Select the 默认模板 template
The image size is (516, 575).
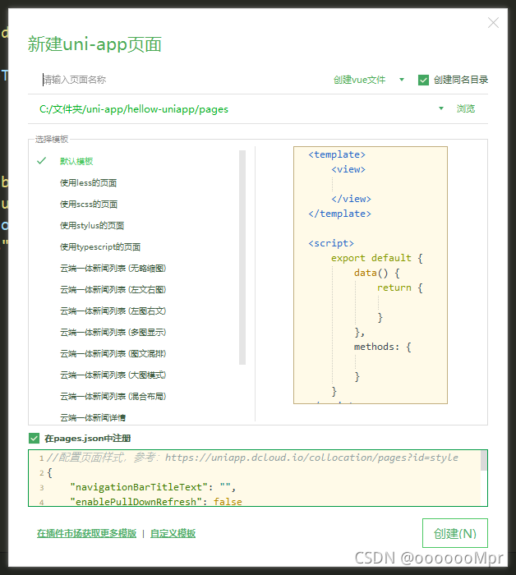pyautogui.click(x=76, y=161)
